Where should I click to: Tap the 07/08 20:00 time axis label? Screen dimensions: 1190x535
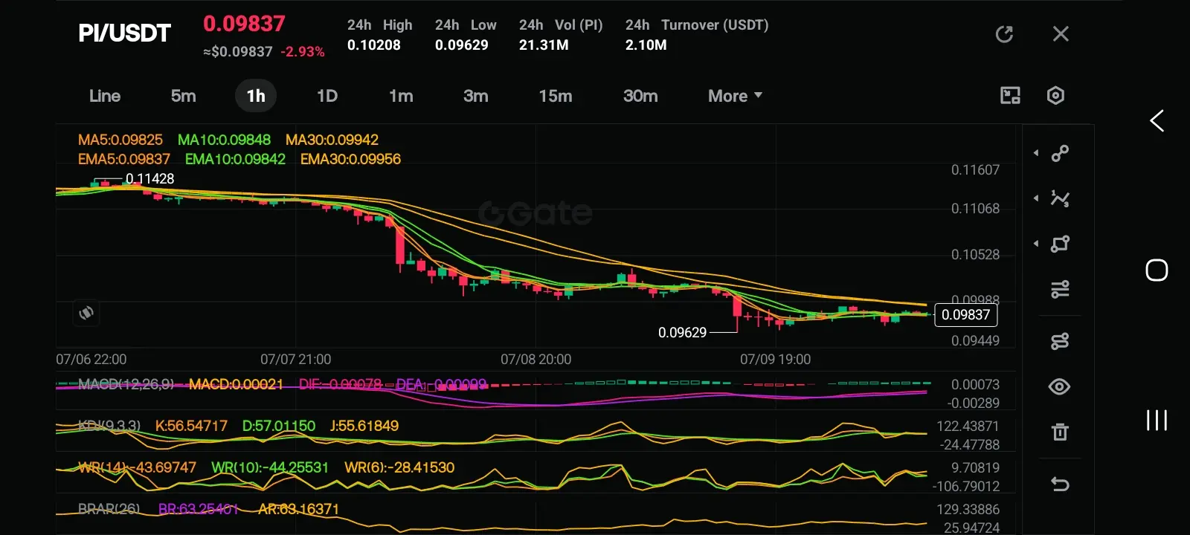(535, 360)
